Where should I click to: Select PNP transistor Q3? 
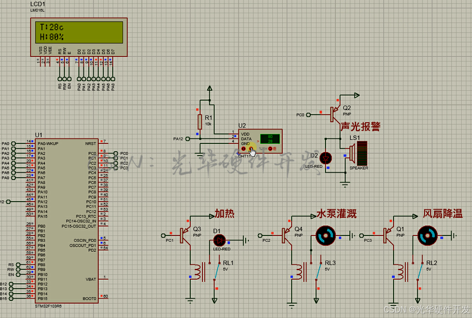pos(185,235)
